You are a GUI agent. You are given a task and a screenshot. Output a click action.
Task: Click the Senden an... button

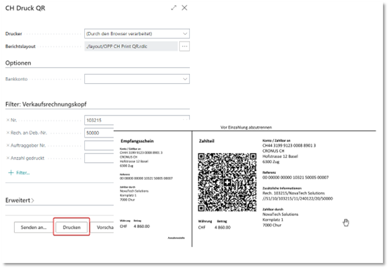(x=34, y=227)
